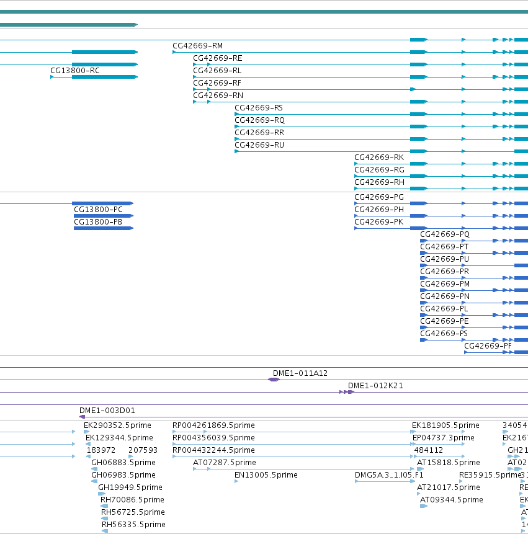This screenshot has height=534, width=528.
Task: Select the CG42669-PR protein label
Action: pos(444,272)
